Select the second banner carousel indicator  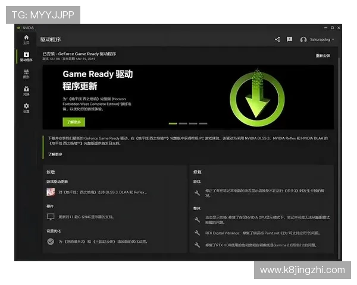point(183,123)
